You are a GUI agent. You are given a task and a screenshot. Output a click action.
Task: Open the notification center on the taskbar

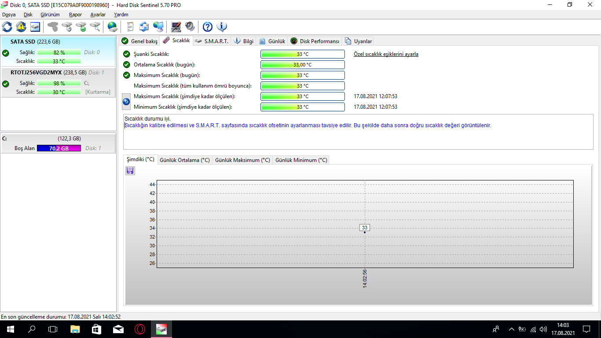coord(586,329)
